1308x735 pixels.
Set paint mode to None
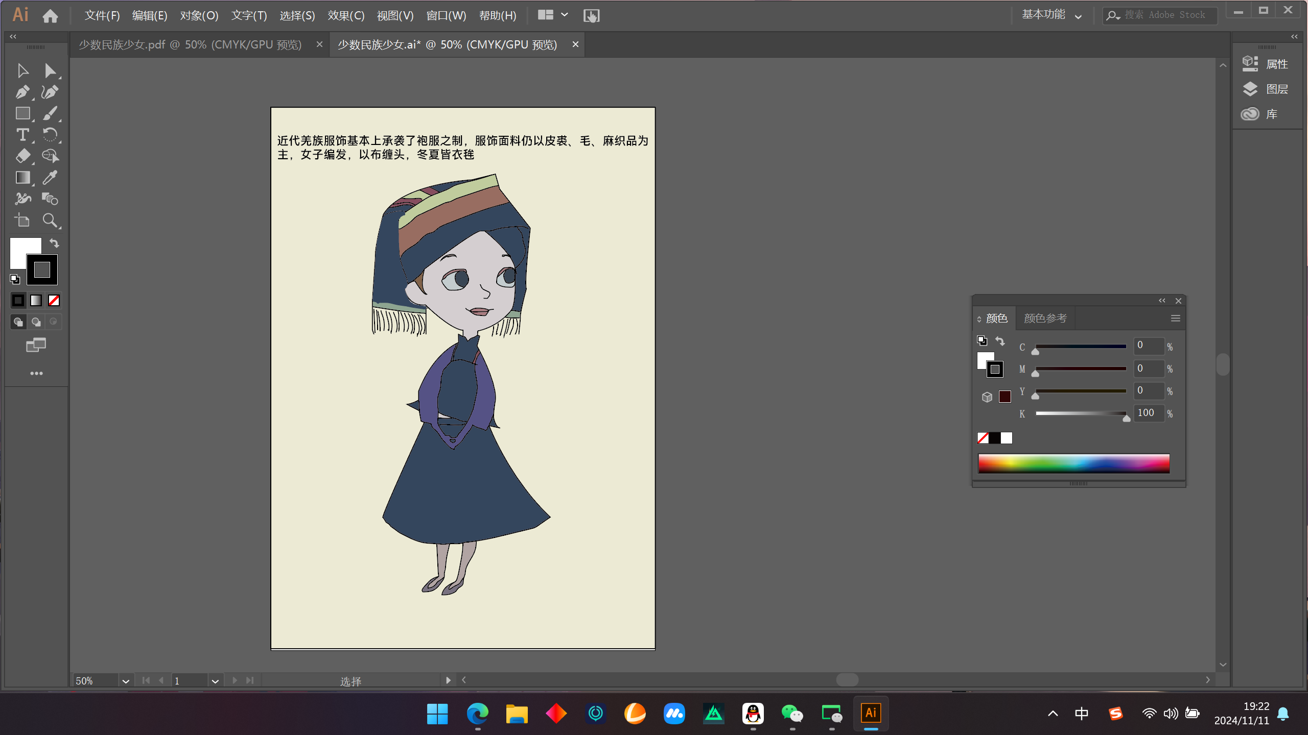(54, 301)
